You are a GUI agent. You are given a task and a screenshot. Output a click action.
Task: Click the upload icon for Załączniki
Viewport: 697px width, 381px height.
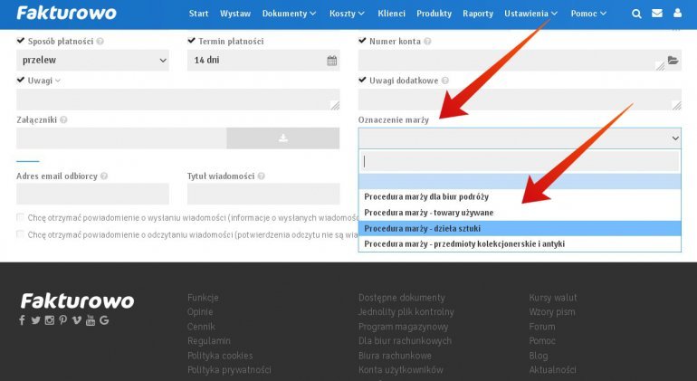[x=282, y=138]
